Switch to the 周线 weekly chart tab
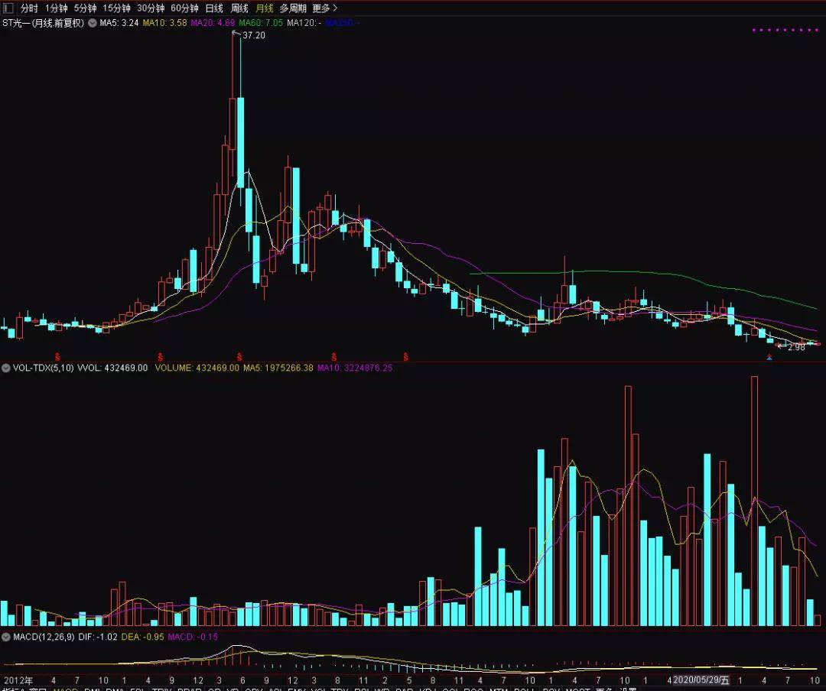Screen dimensions: 826x691 click(239, 8)
